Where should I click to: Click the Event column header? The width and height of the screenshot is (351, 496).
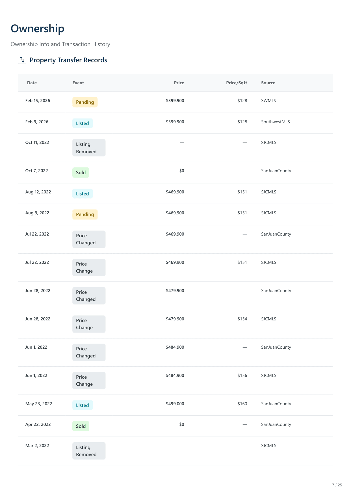(78, 83)
